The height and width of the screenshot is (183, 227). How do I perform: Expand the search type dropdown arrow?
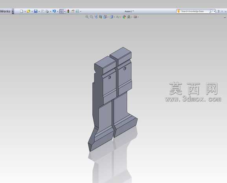[214, 11]
